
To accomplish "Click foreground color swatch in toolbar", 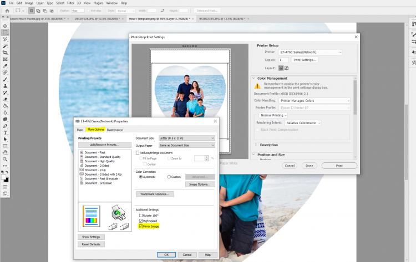I will (4, 178).
